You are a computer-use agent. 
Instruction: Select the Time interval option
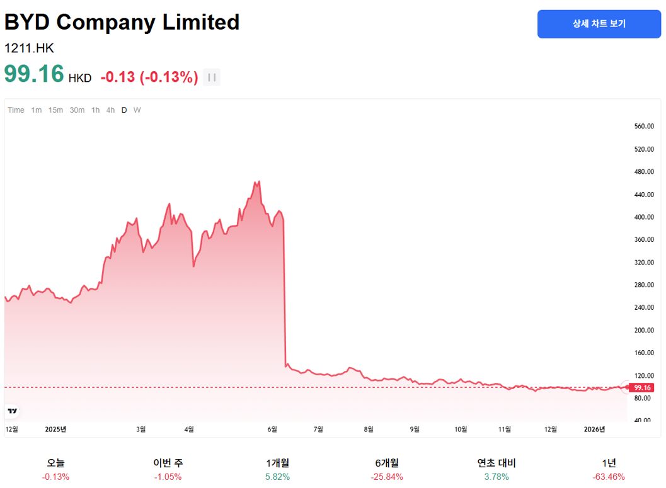16,110
